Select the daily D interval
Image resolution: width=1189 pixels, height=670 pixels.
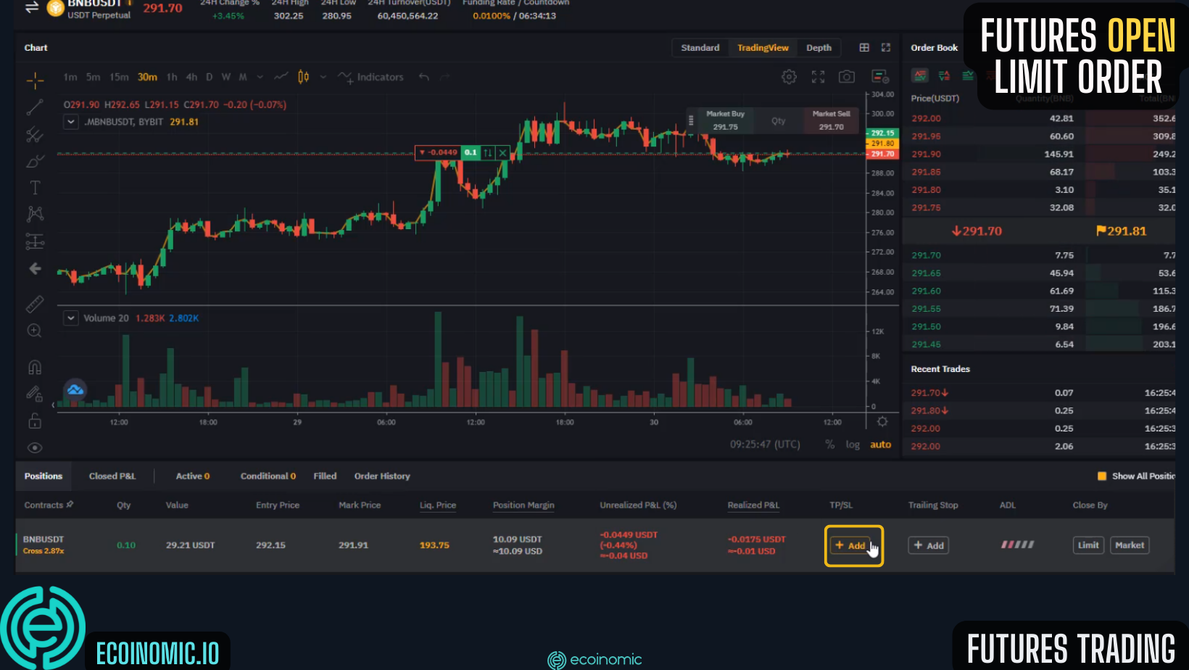(x=210, y=77)
